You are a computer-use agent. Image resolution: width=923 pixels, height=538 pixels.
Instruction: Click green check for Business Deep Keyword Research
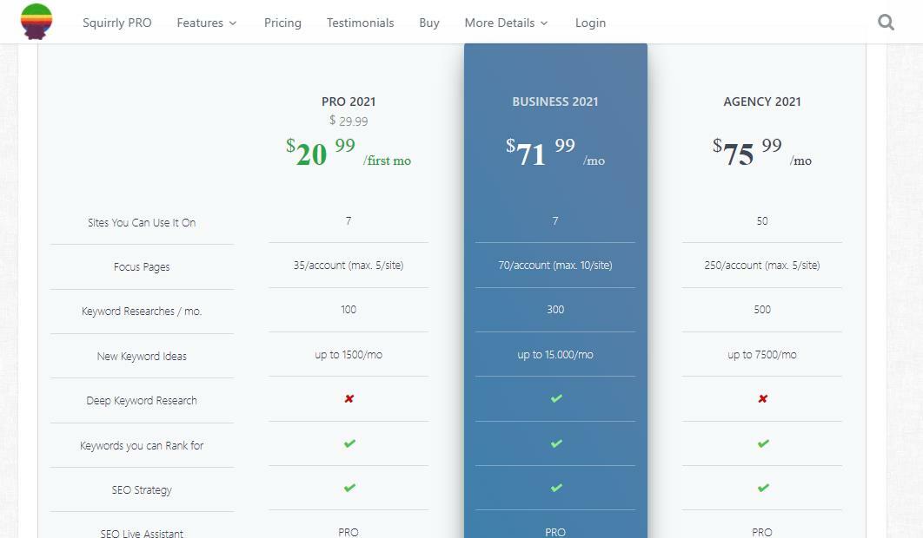pyautogui.click(x=555, y=398)
